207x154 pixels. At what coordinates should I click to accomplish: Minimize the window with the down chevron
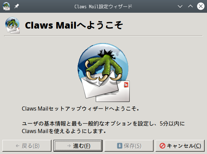click(x=180, y=6)
